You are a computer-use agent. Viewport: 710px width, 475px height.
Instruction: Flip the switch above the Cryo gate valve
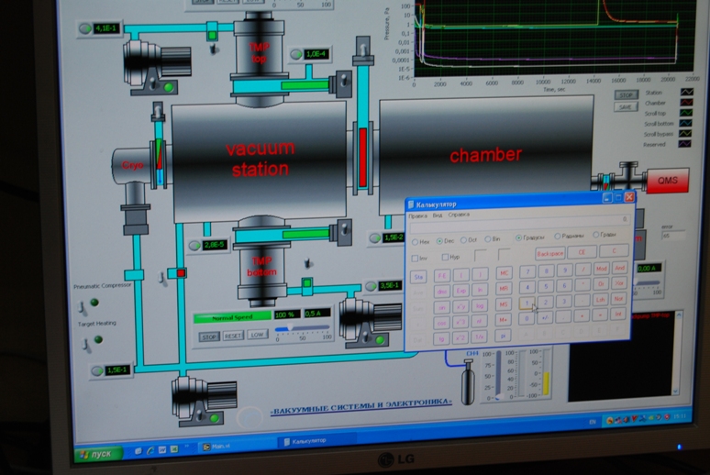pyautogui.click(x=158, y=110)
